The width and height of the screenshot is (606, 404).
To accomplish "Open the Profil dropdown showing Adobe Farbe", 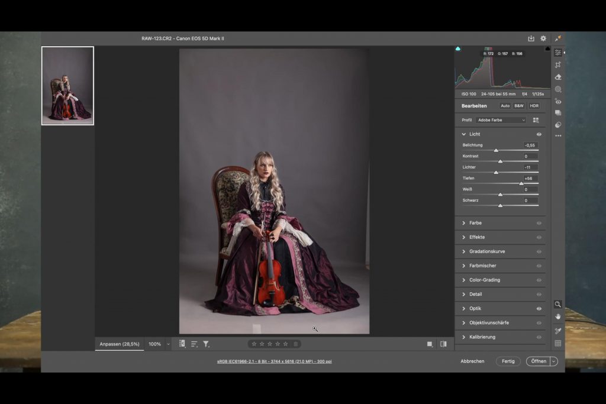I will (501, 120).
